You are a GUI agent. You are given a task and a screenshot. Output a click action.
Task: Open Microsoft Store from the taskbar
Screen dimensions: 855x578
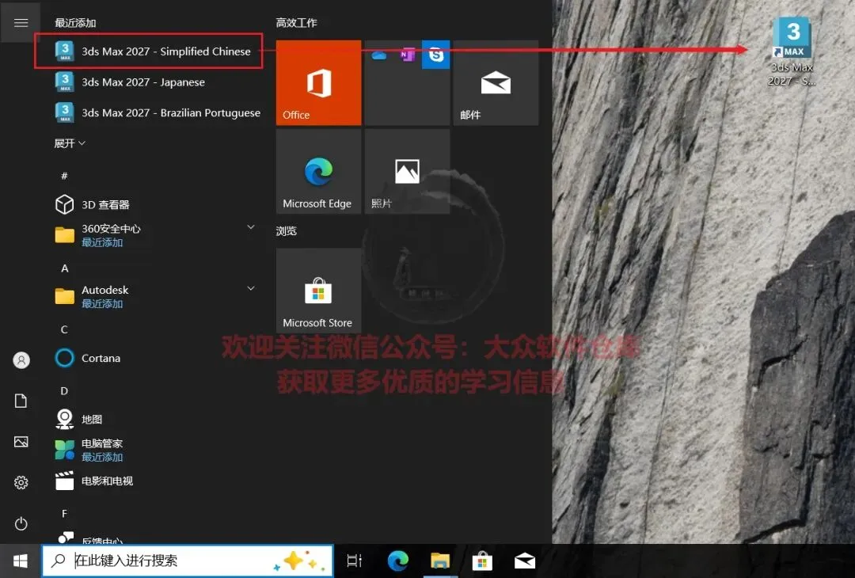point(482,561)
